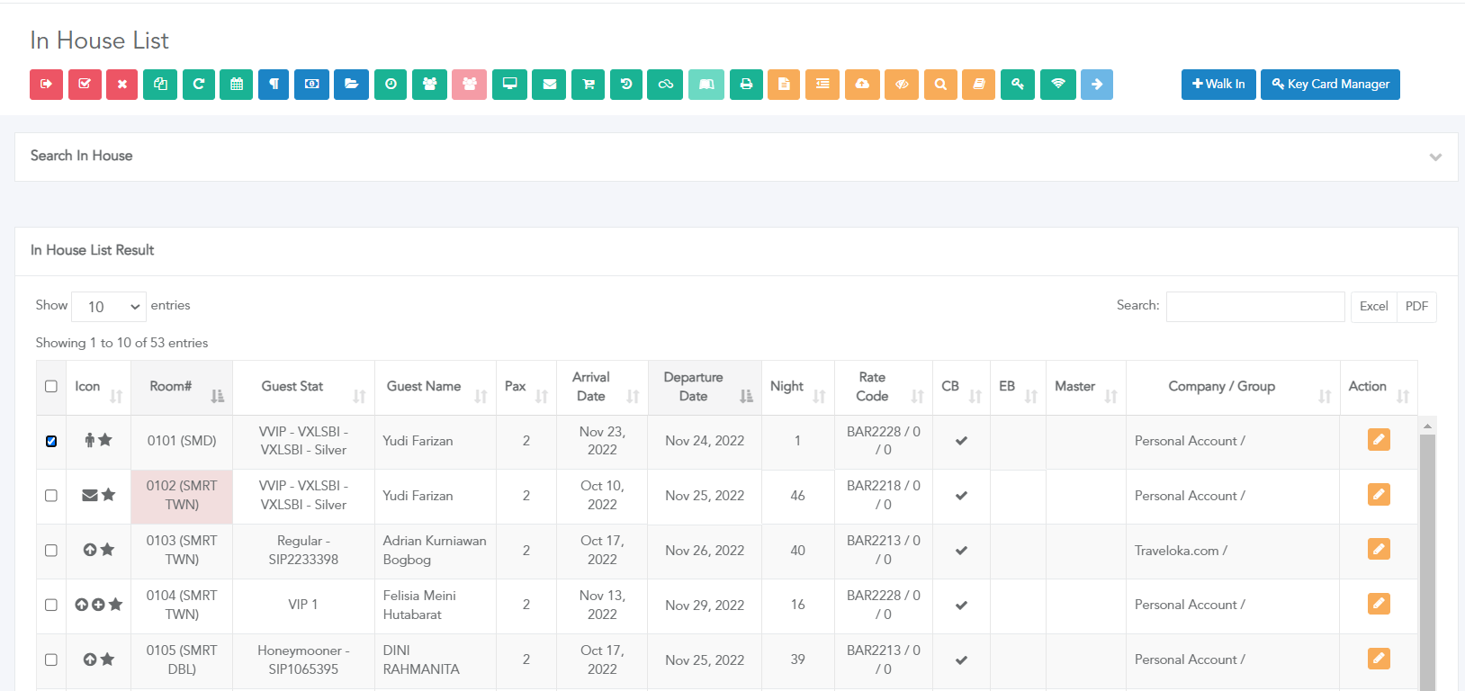Screen dimensions: 1465x691
Task: Click the green key toolbar icon
Action: tap(1018, 85)
